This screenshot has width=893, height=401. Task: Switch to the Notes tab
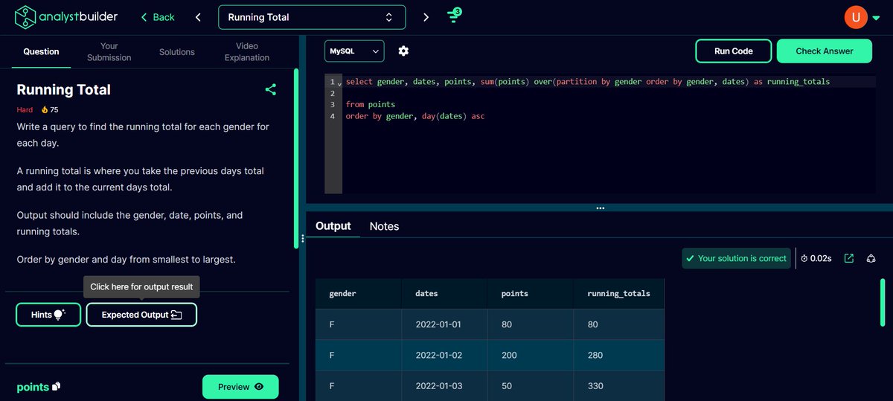pos(384,226)
